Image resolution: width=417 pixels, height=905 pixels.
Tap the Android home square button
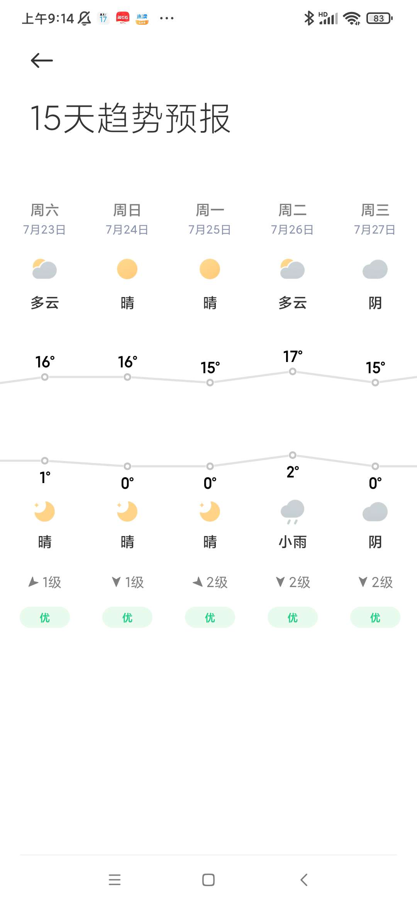(x=208, y=880)
